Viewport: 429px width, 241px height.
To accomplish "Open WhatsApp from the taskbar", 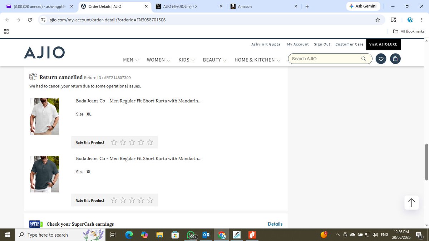I will [191, 235].
